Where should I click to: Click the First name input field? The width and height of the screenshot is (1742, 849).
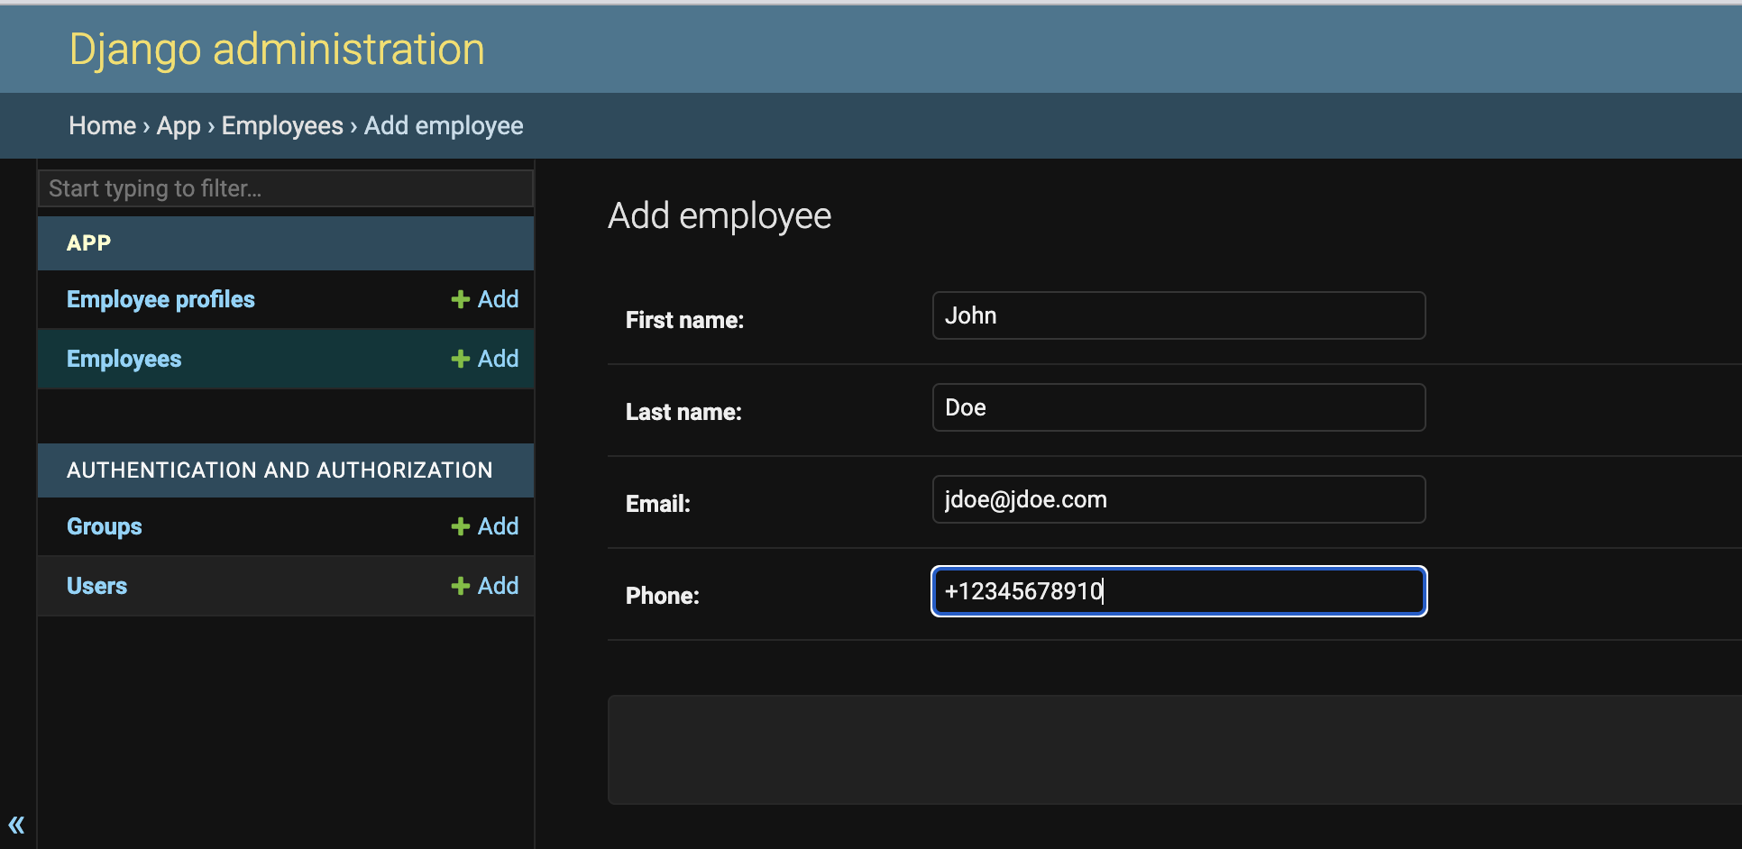tap(1178, 315)
